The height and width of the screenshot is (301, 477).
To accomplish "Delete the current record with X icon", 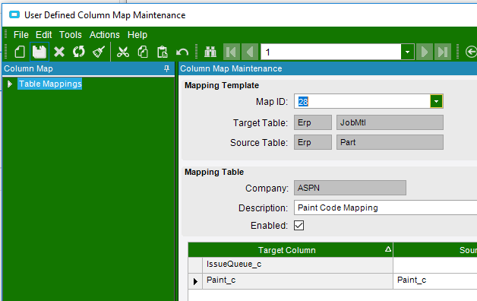I will click(x=59, y=52).
